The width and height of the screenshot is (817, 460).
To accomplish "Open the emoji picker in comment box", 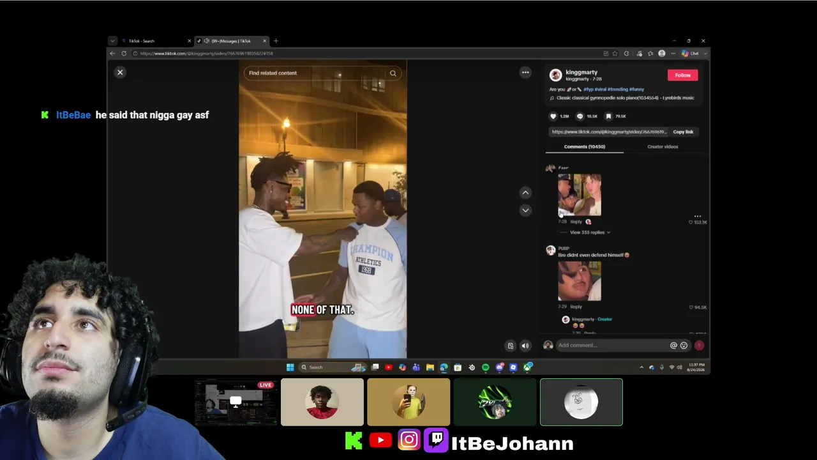I will pos(684,346).
